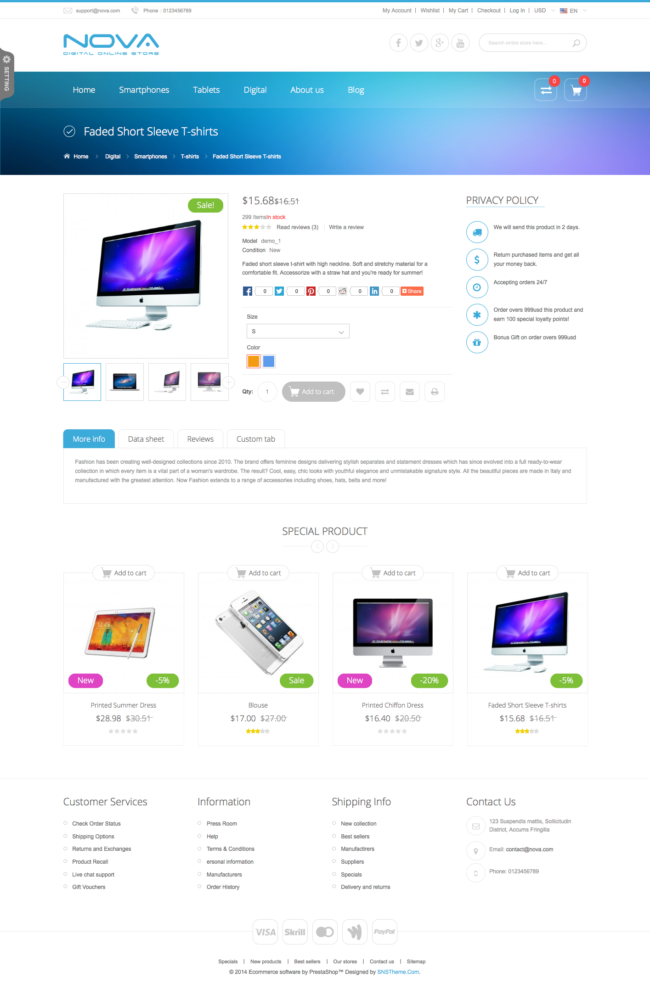
Task: Open the YouTube social icon in header
Action: click(460, 43)
